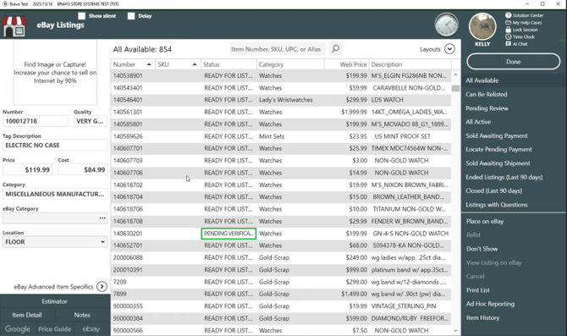
Task: Select row 140546401 LDS WATCH
Action: (281, 100)
